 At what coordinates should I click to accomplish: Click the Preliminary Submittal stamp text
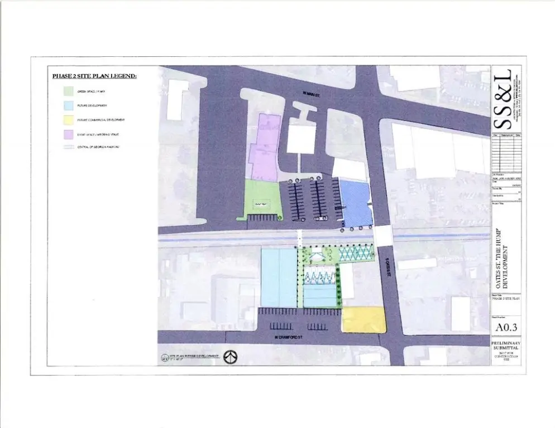tap(506, 345)
